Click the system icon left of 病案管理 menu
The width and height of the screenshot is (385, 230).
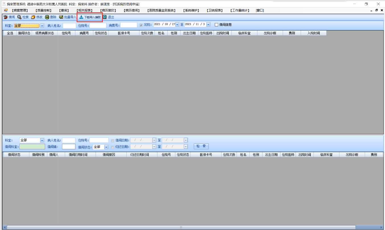(x=6, y=10)
